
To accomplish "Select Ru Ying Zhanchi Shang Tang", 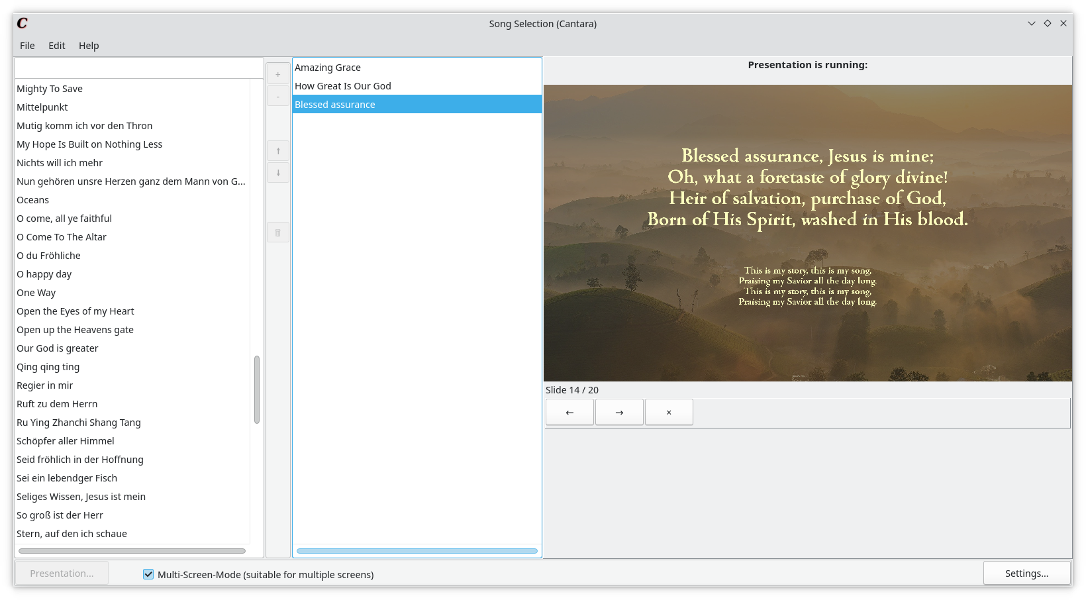I will [132, 423].
